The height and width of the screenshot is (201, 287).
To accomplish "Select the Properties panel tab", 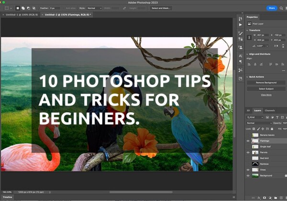I will (252, 17).
